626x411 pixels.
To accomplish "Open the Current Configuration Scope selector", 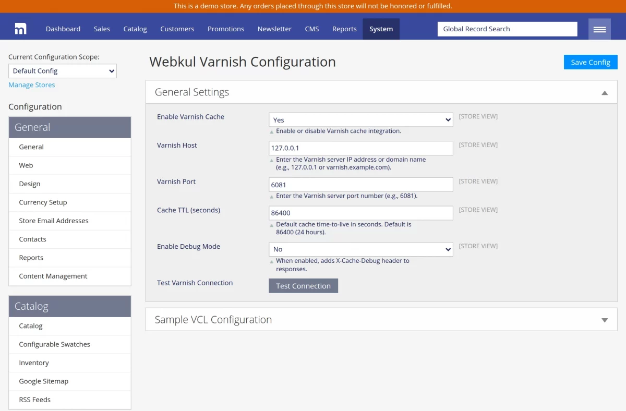I will tap(62, 70).
